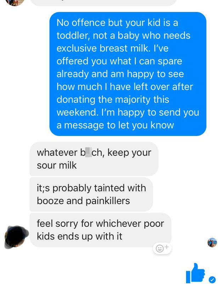Click the text 'kids ends up with it'
This screenshot has height=285, width=218.
pos(79,236)
